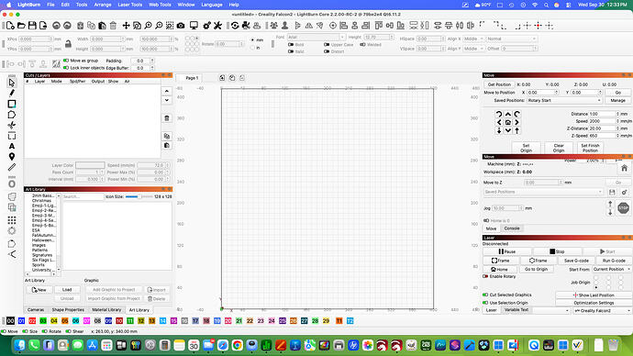Open the Arrange menu
Screen dimensions: 633x356
point(103,5)
